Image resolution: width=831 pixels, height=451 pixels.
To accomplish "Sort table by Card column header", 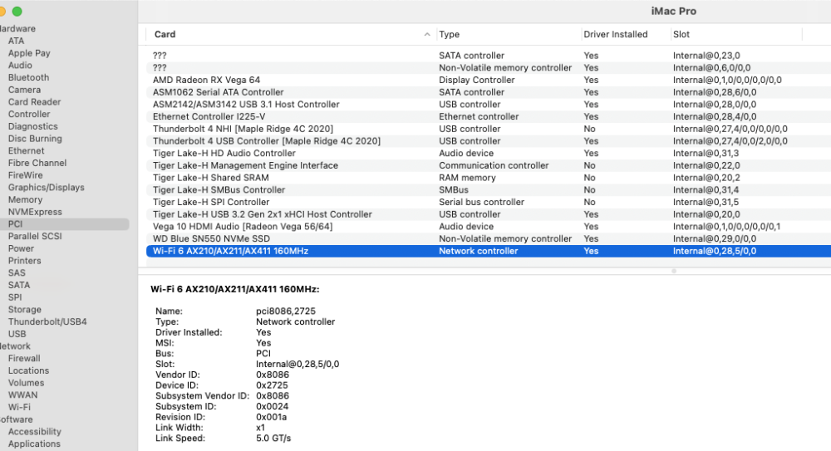I will click(165, 34).
